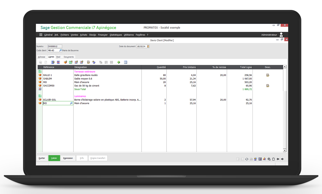Click the refresh icon in bottom toolbar
The width and height of the screenshot is (322, 194).
click(x=247, y=159)
